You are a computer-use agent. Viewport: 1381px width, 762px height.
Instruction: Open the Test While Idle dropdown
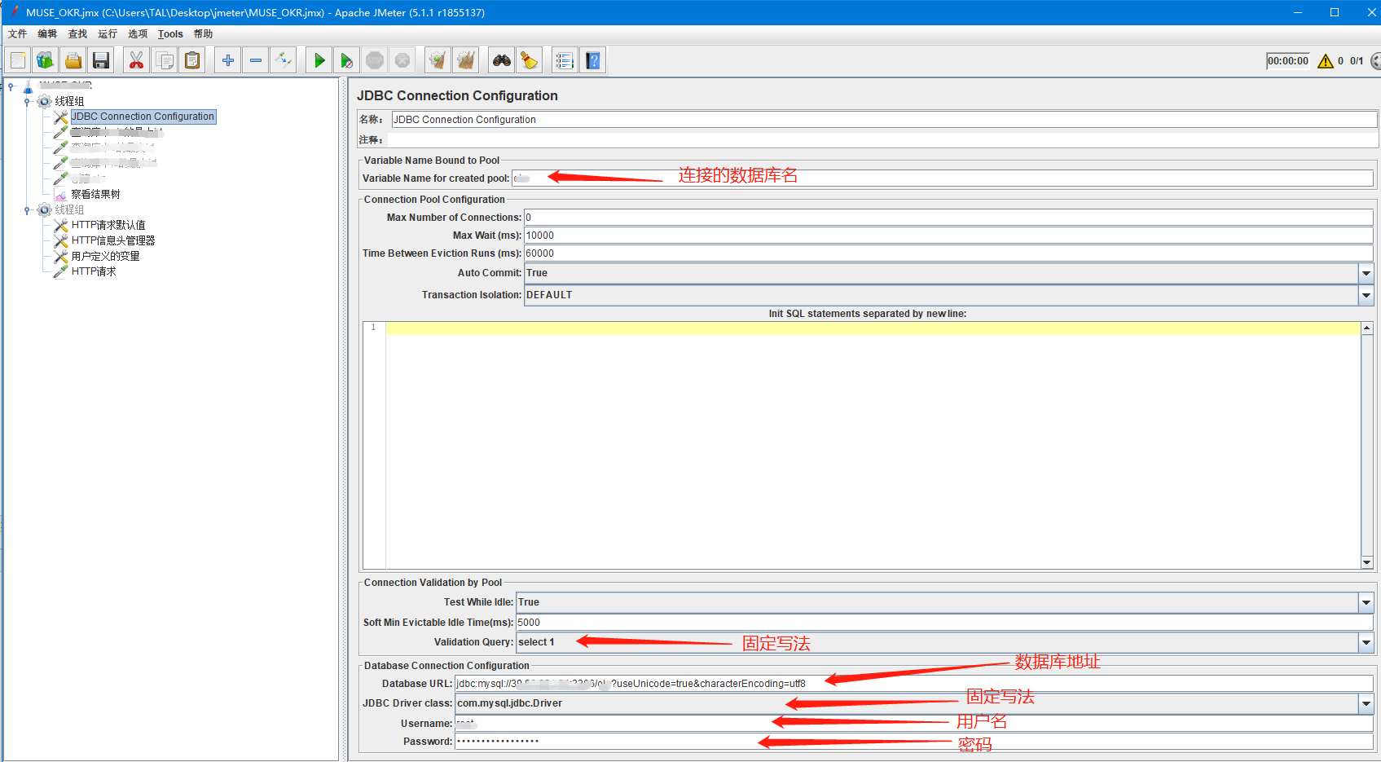coord(1366,602)
